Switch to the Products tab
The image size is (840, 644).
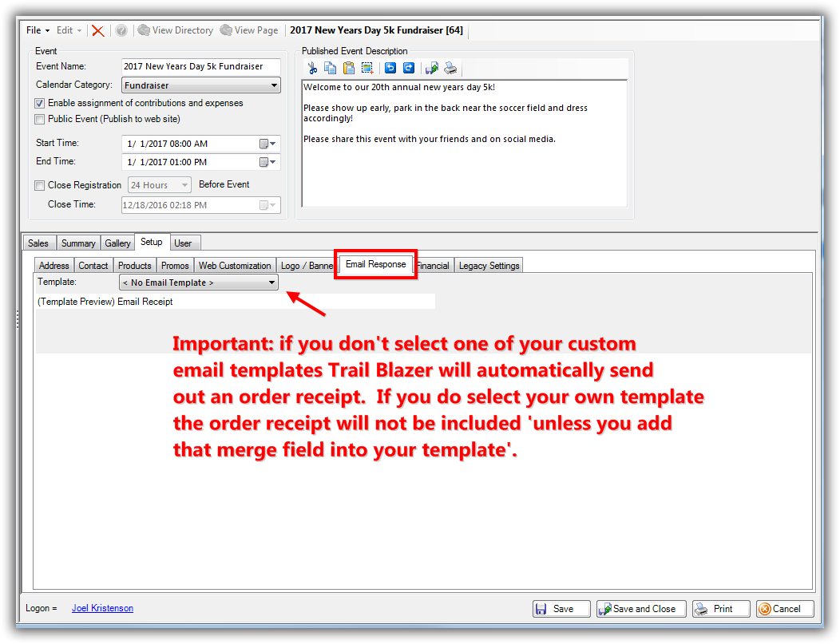(x=134, y=266)
